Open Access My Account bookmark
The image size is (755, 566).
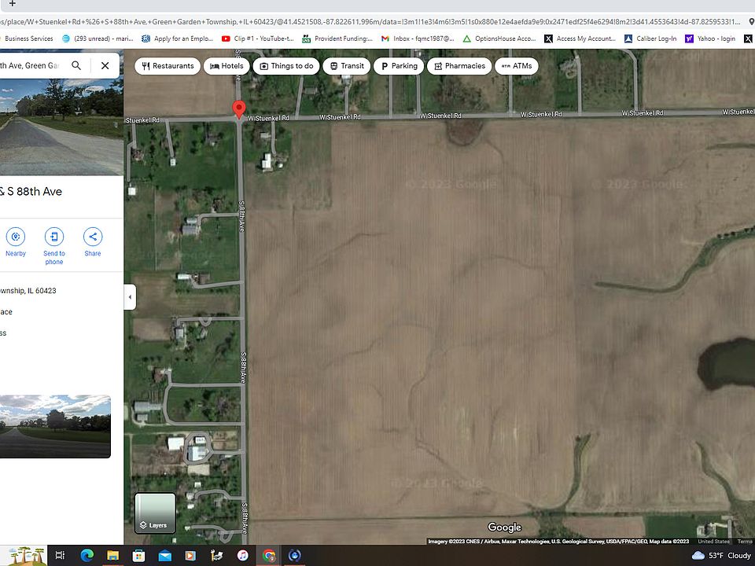coord(580,39)
